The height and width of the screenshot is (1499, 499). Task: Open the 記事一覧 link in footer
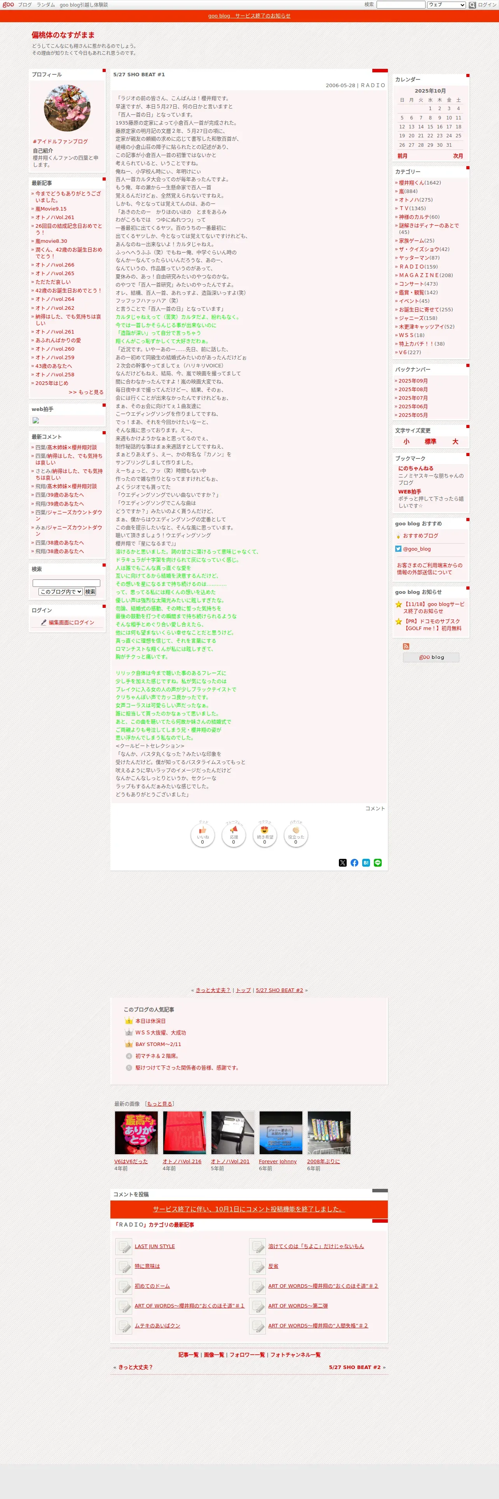tap(188, 1354)
